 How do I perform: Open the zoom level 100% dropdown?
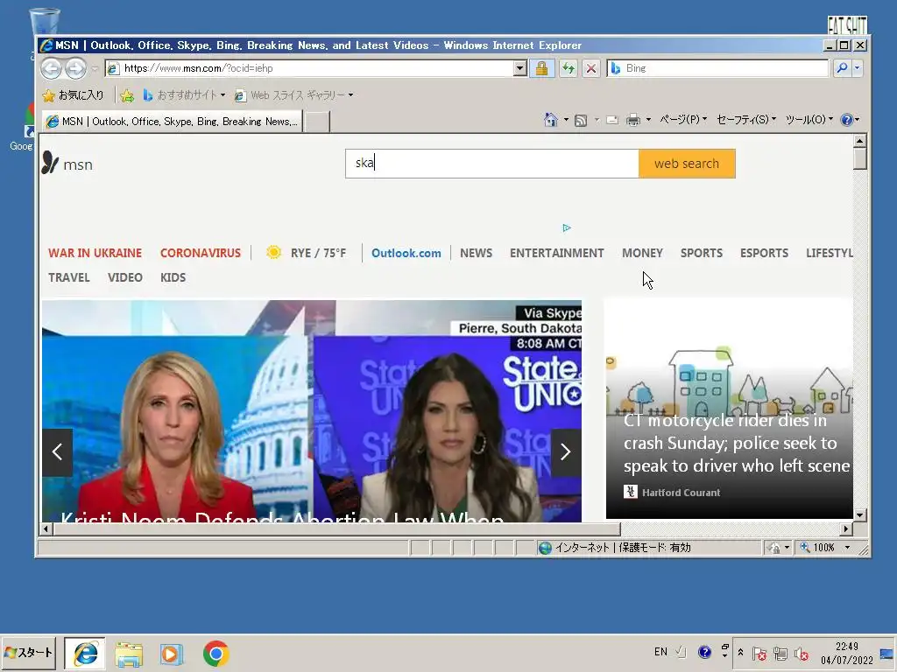(x=847, y=548)
